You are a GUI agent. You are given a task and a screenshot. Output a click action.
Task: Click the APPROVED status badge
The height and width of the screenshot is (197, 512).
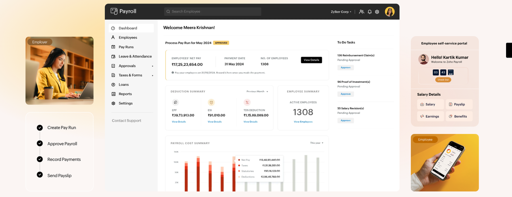[221, 43]
